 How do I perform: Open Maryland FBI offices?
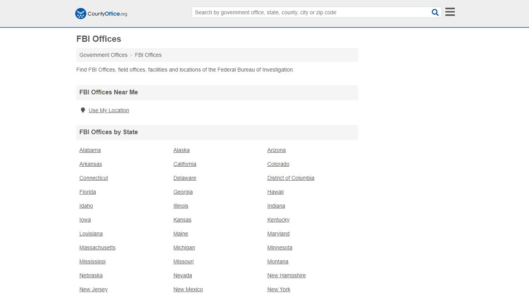pyautogui.click(x=278, y=234)
